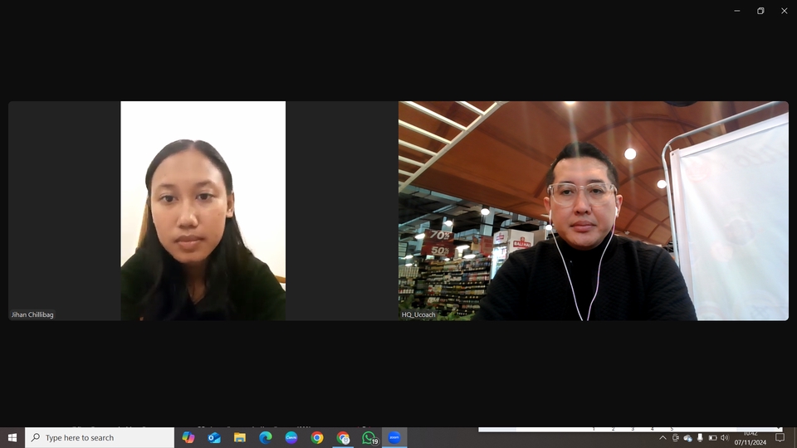Click the 'Type here to search' box
Image resolution: width=797 pixels, height=448 pixels.
click(x=100, y=437)
